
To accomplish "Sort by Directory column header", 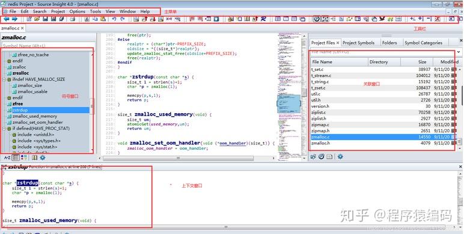I will [x=384, y=62].
